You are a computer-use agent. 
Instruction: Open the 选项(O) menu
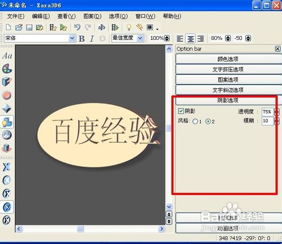pos(118,16)
